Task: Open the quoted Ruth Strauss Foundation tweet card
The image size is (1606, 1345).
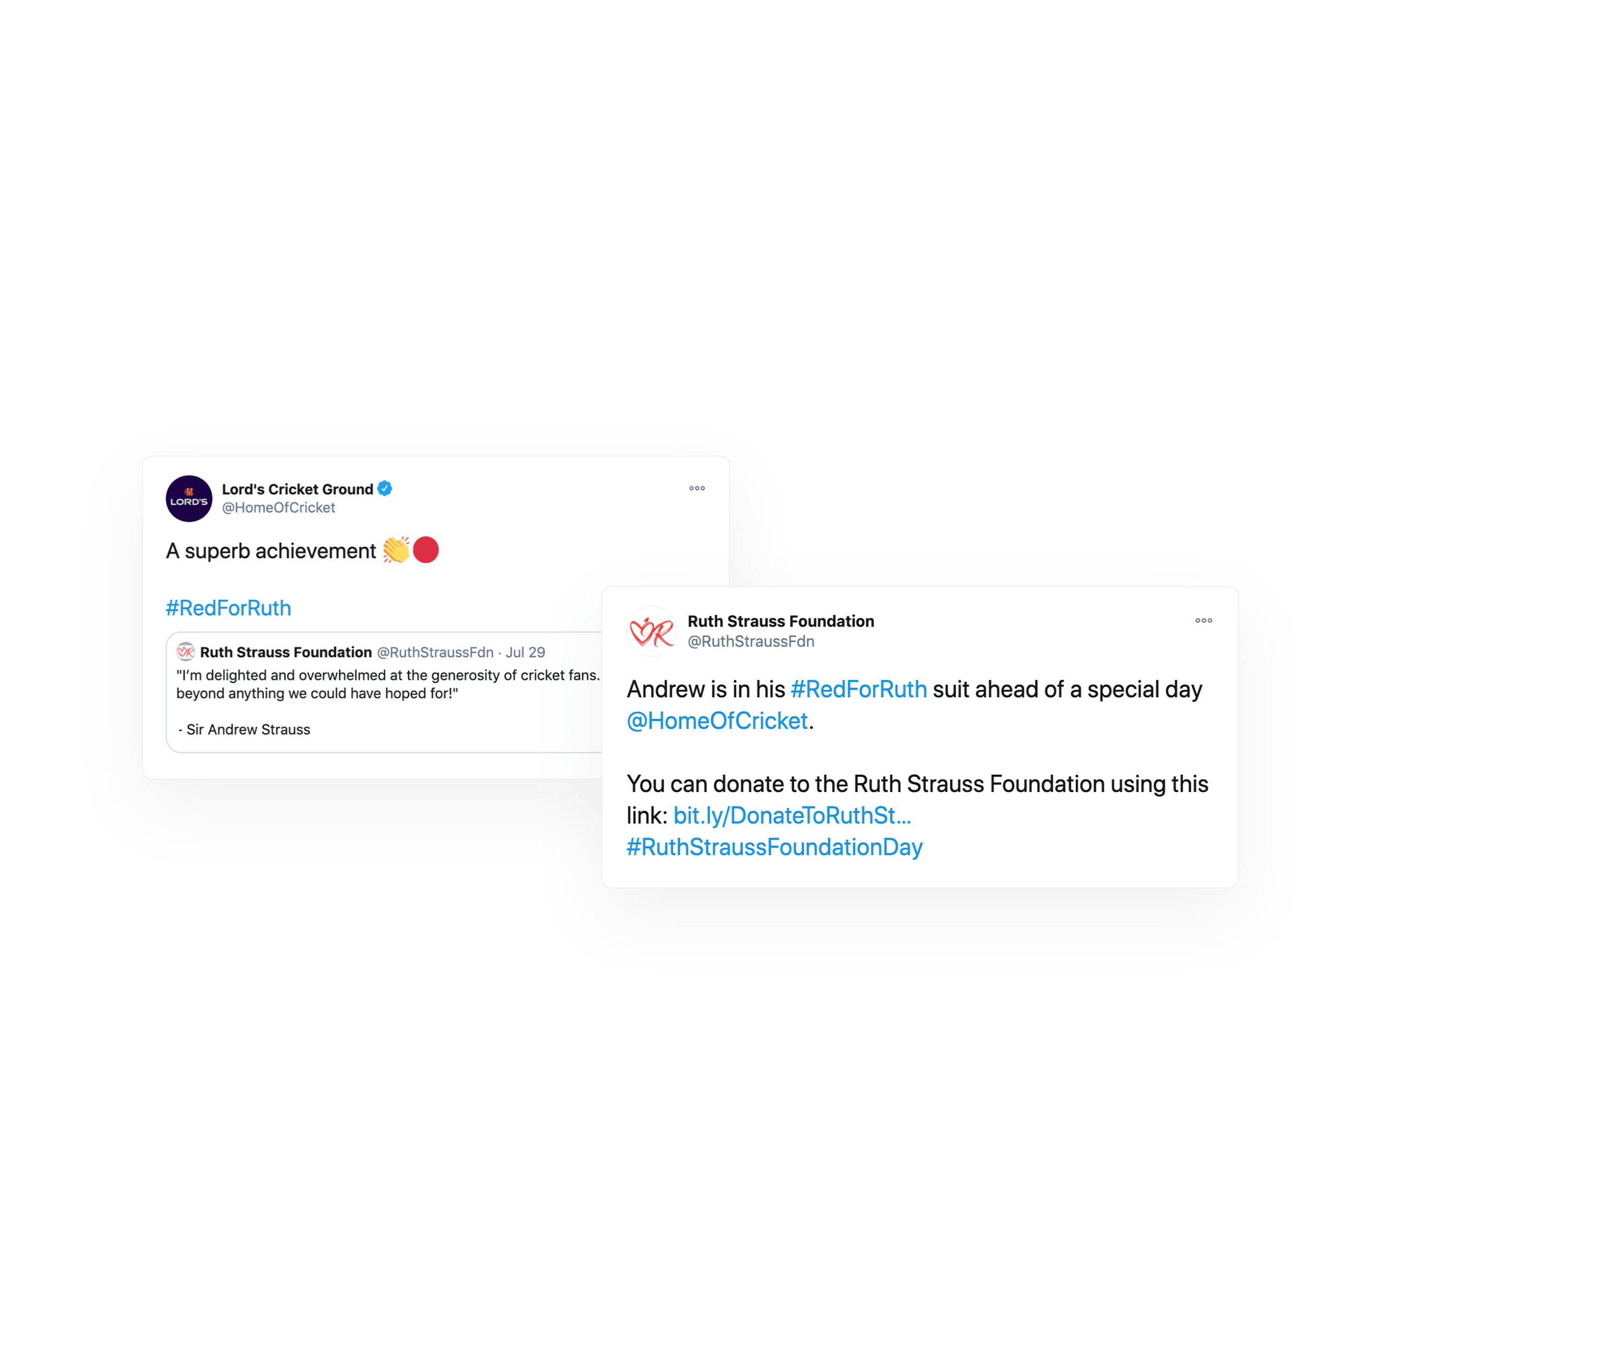Action: (385, 692)
